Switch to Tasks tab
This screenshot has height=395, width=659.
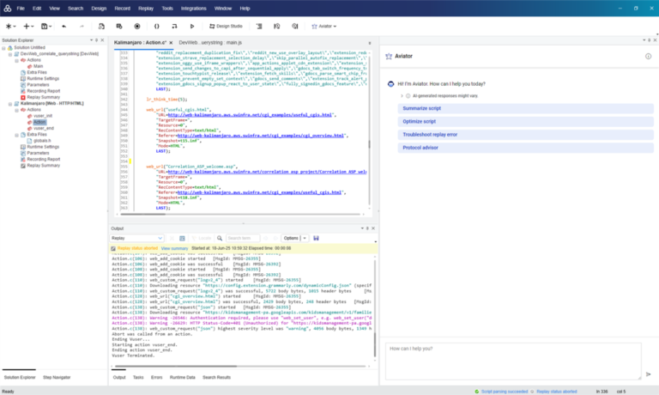pos(138,377)
